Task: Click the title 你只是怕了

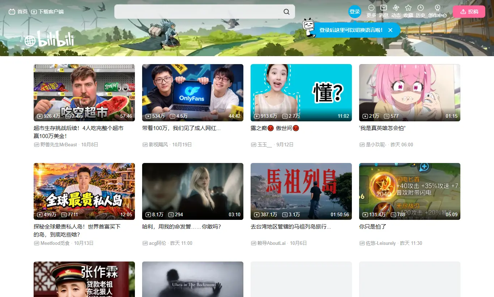Action: click(x=373, y=227)
